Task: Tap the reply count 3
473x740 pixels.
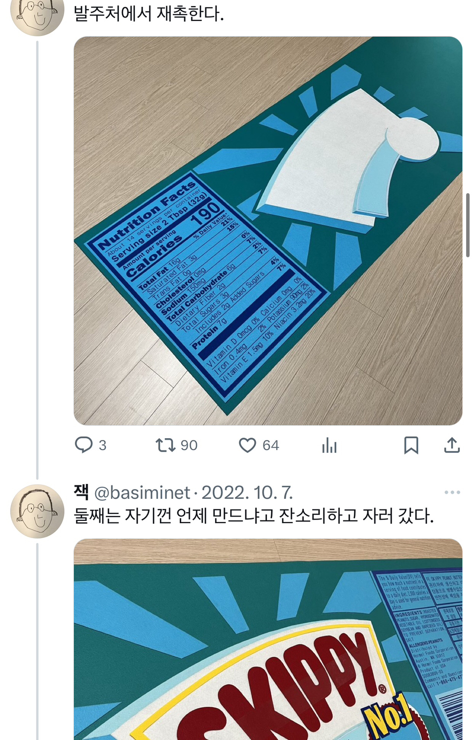Action: (103, 446)
